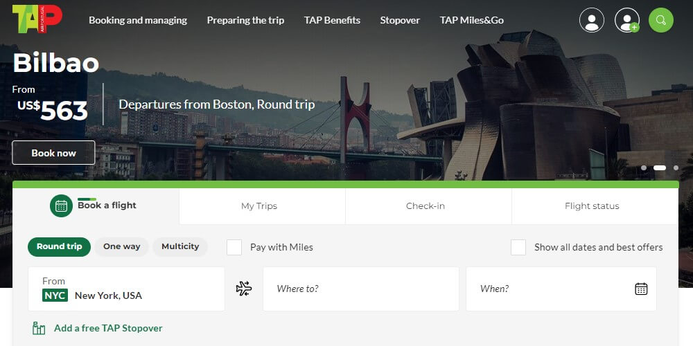The height and width of the screenshot is (346, 693).
Task: Open the green search icon
Action: (660, 20)
